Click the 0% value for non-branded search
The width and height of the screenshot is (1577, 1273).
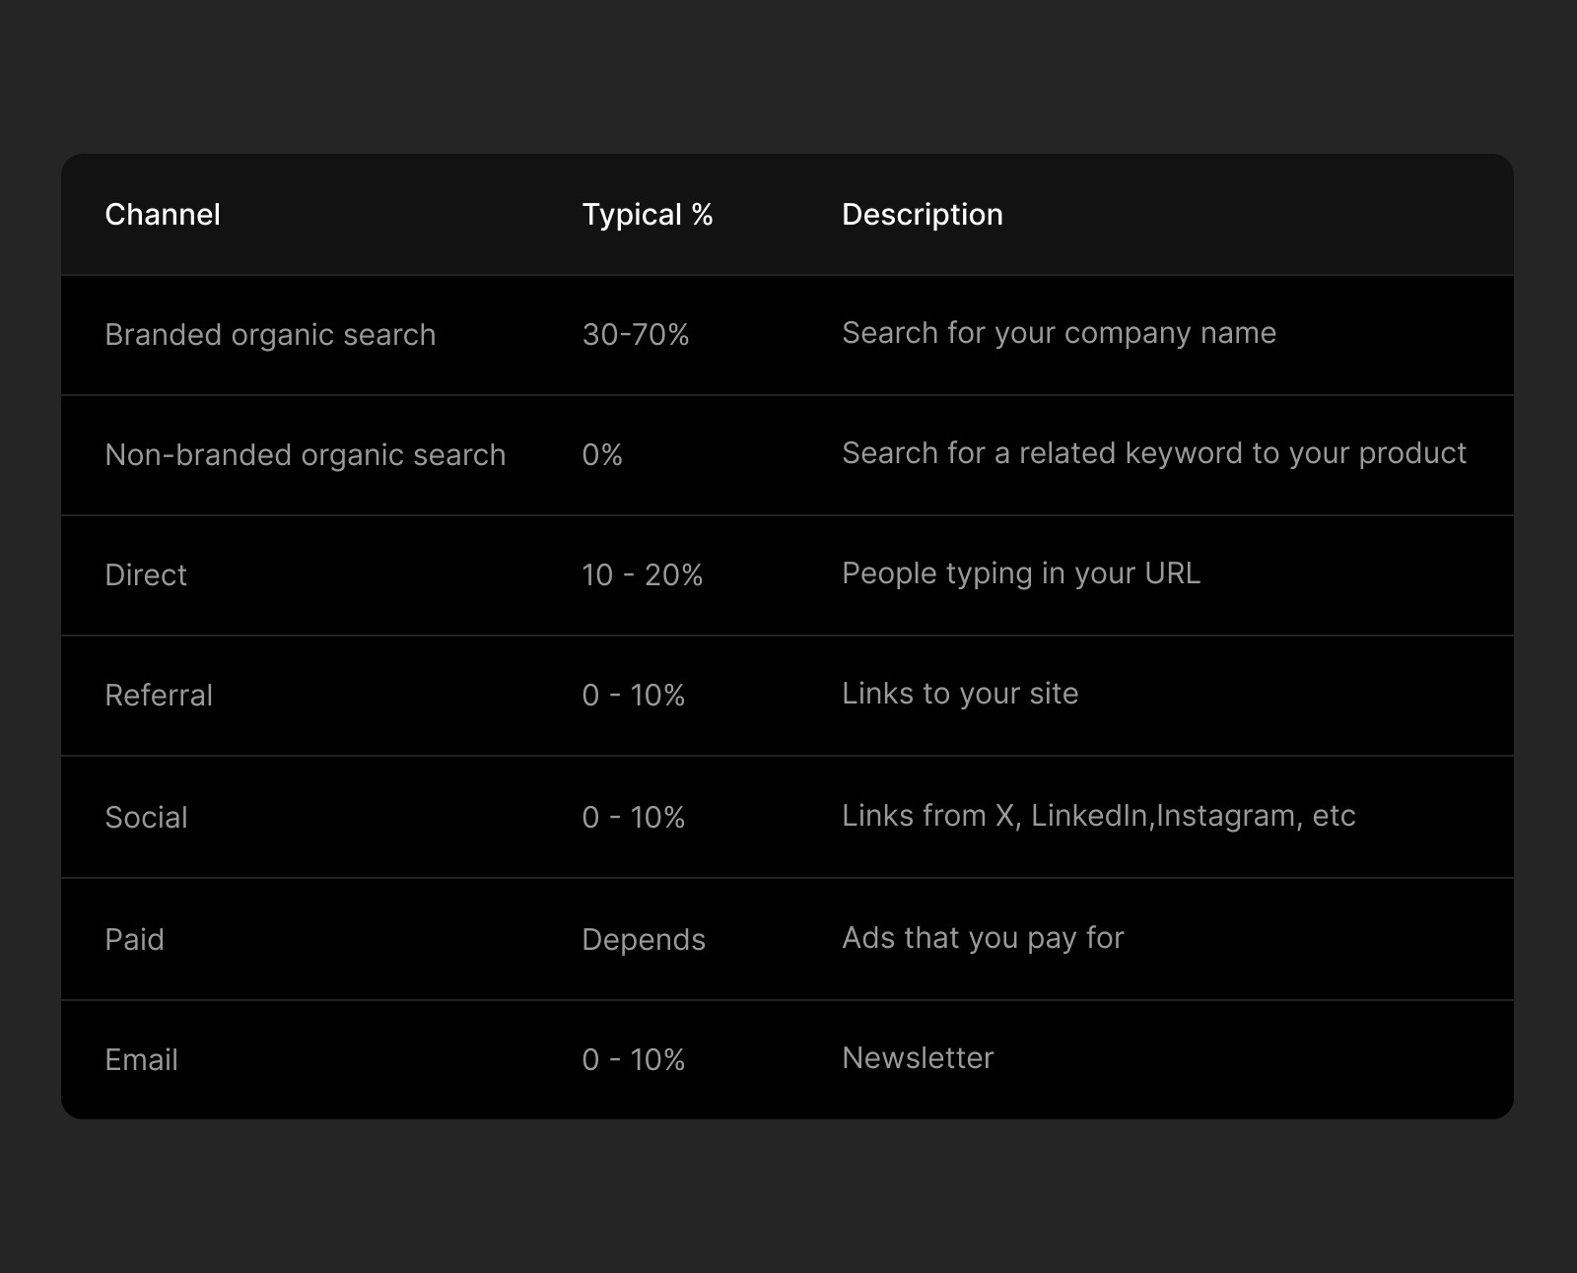click(x=602, y=455)
